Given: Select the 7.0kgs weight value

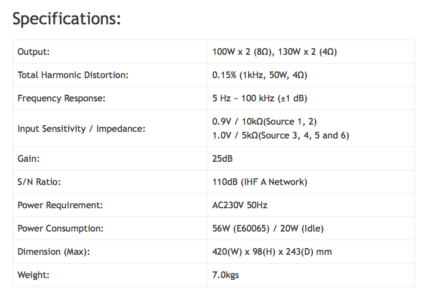Looking at the screenshot, I should pos(225,275).
